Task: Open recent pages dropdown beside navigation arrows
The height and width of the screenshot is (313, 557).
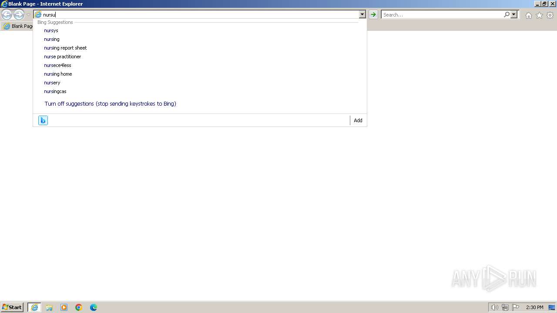Action: (29, 15)
